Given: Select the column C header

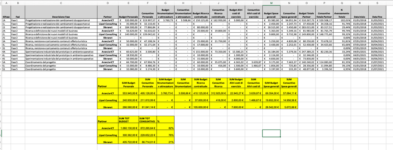Looking at the screenshot, I should (x=61, y=3).
